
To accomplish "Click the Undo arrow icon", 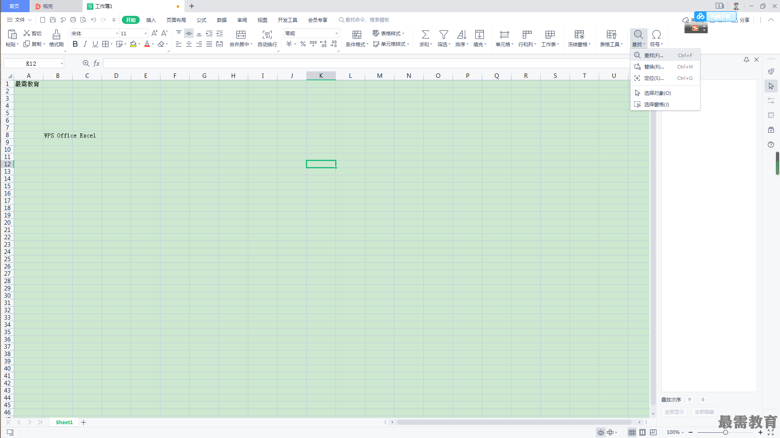I will tap(93, 20).
